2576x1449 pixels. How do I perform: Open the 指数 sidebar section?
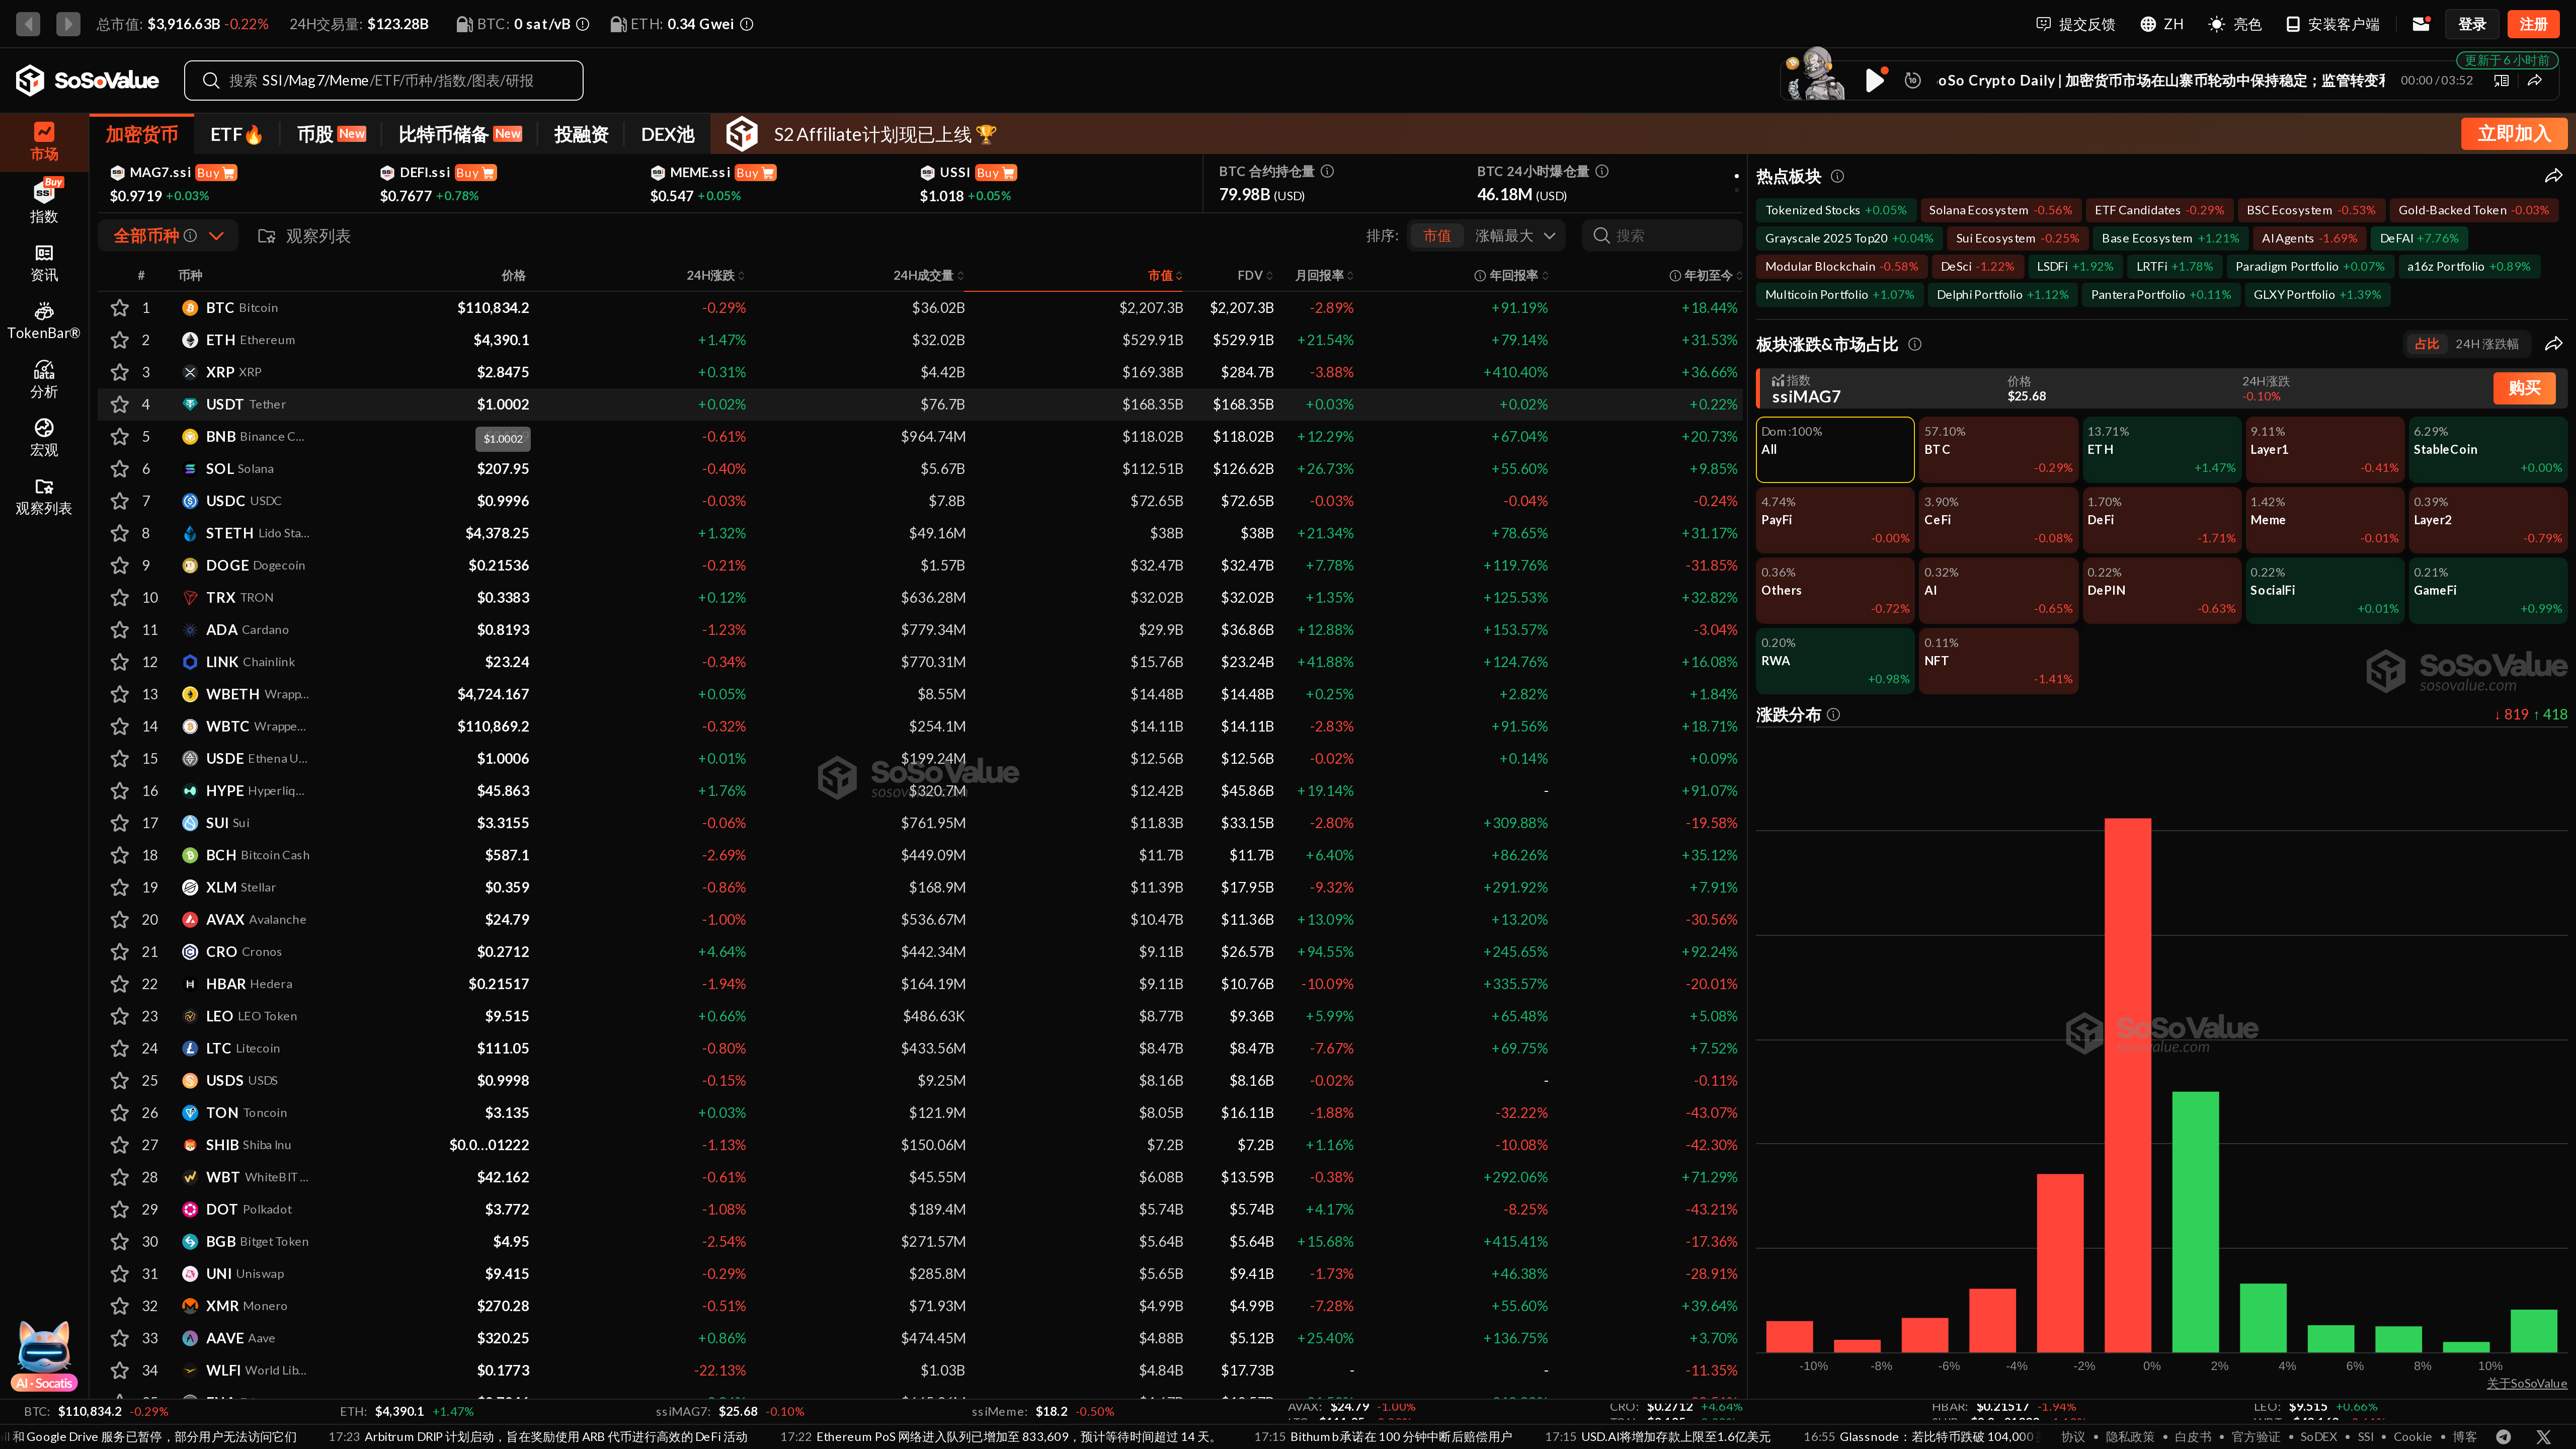pos(44,201)
